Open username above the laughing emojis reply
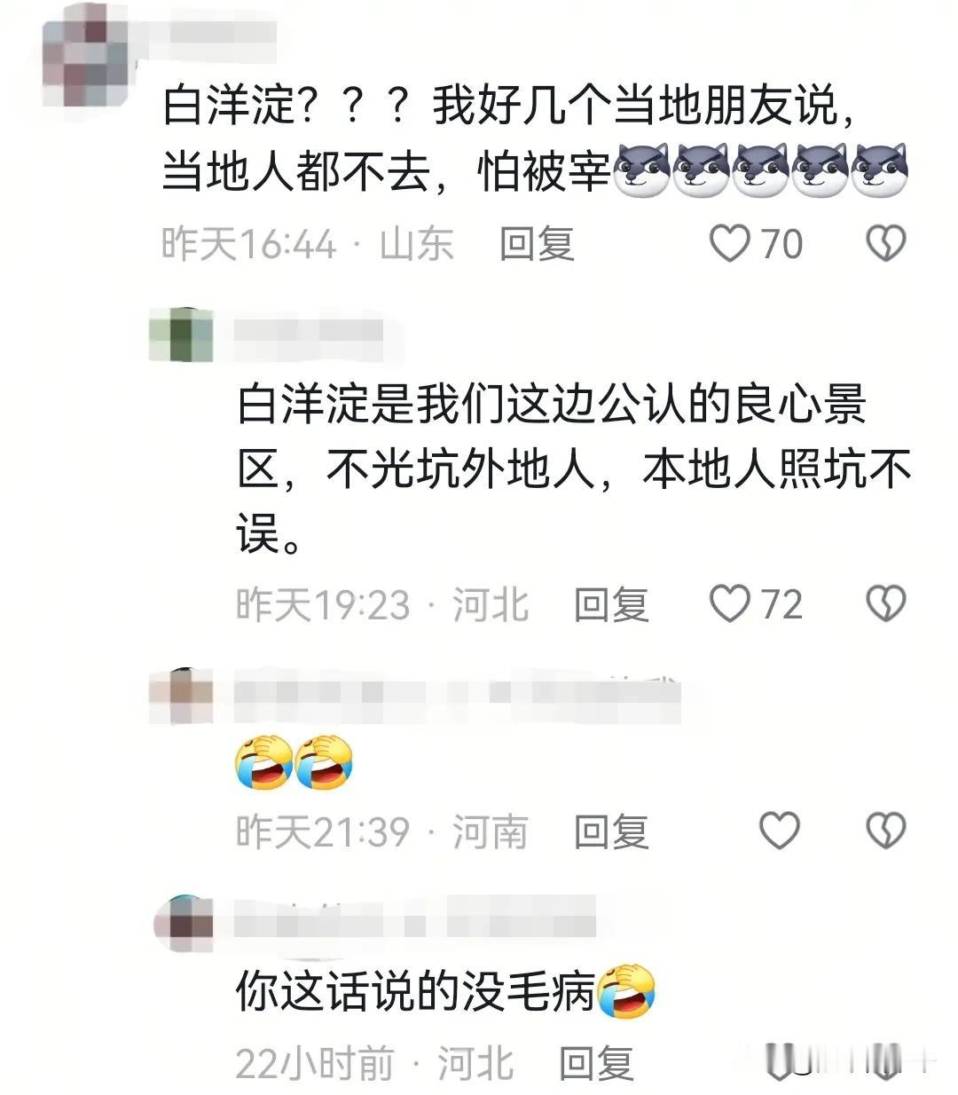This screenshot has width=958, height=1095. click(457, 694)
